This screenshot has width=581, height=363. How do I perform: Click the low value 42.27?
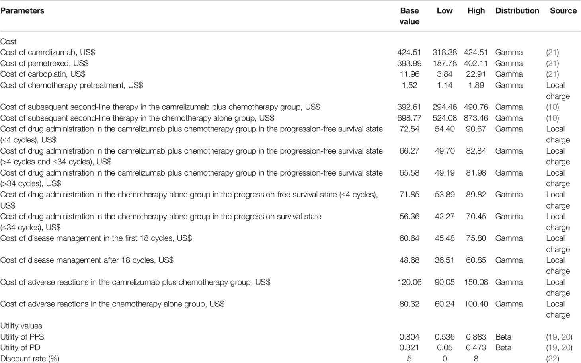[445, 217]
